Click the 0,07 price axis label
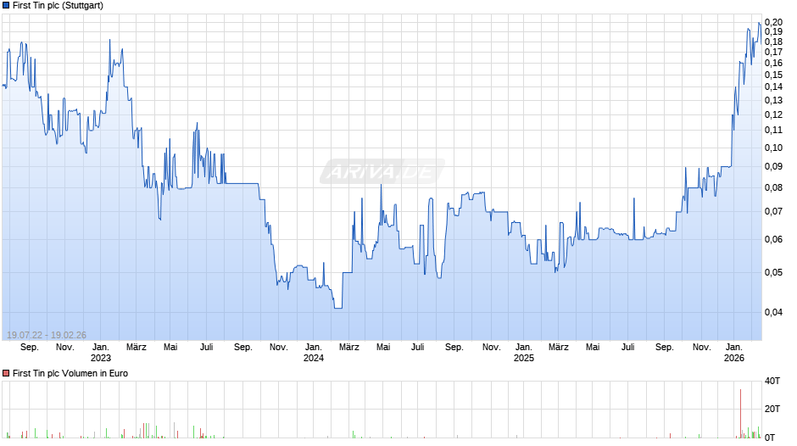Screen dimensions: 797x446 (x=773, y=211)
